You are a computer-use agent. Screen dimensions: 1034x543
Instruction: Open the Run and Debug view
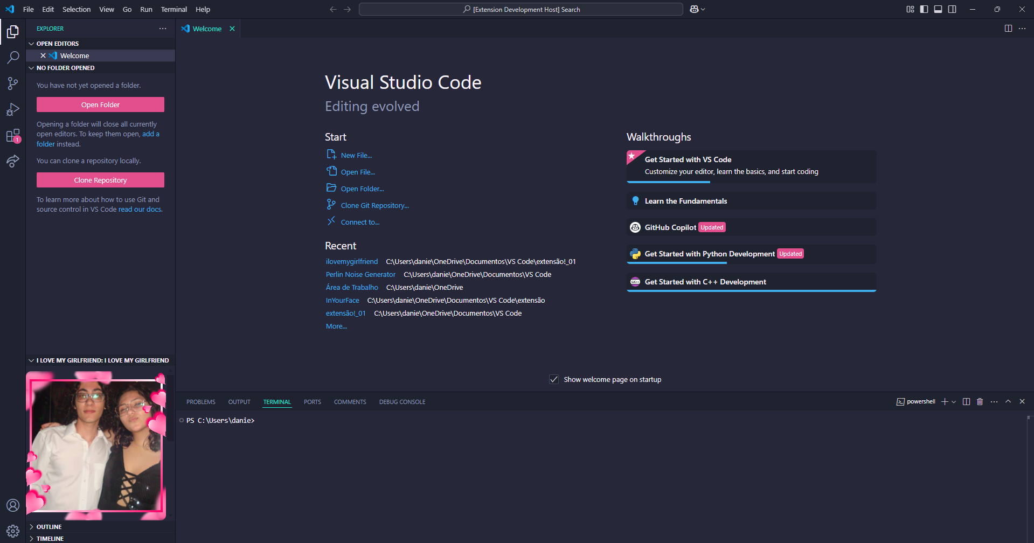13,109
